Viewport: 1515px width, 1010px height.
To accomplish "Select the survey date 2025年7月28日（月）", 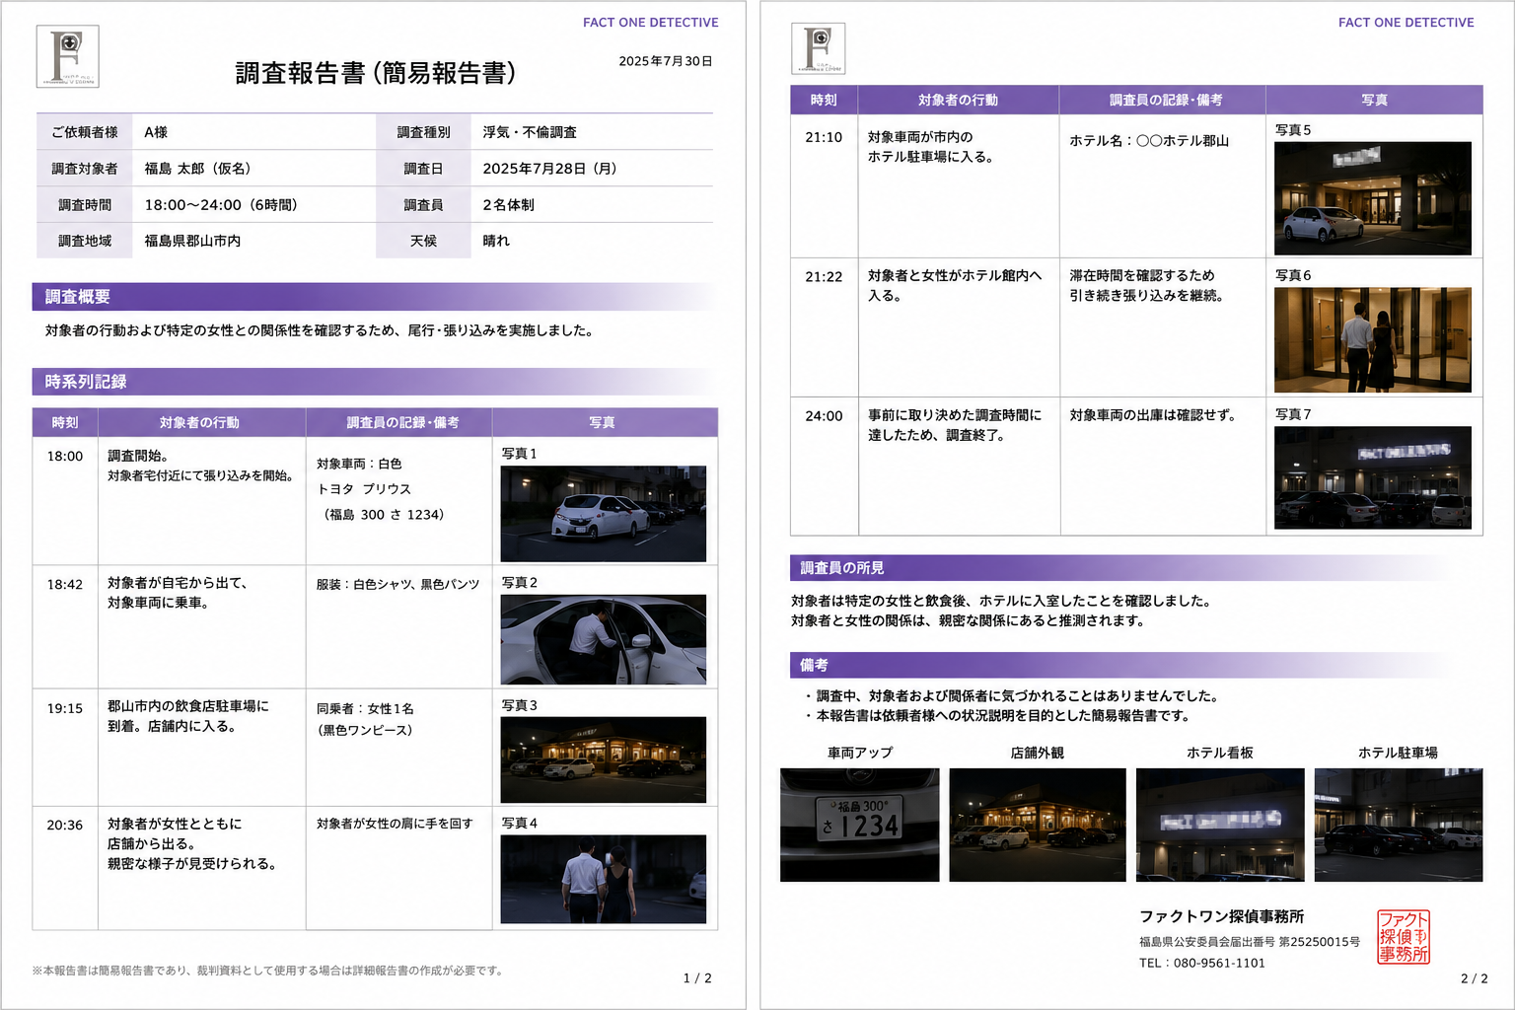I will click(x=549, y=169).
